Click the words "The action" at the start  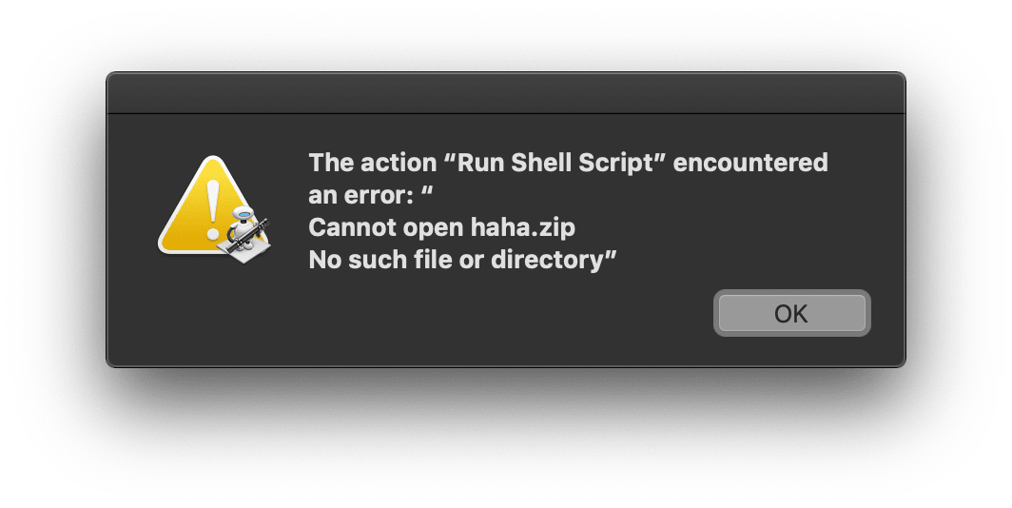373,163
